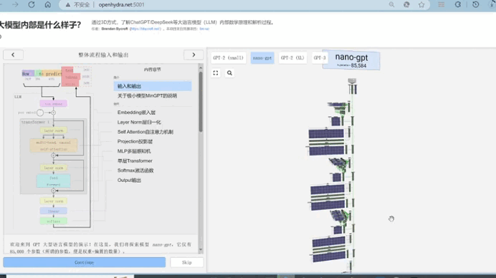Open the Self Attention自注意力机制 chapter
The image size is (496, 278).
click(146, 132)
